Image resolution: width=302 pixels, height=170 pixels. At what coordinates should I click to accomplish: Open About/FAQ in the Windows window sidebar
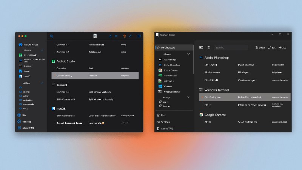click(165, 129)
